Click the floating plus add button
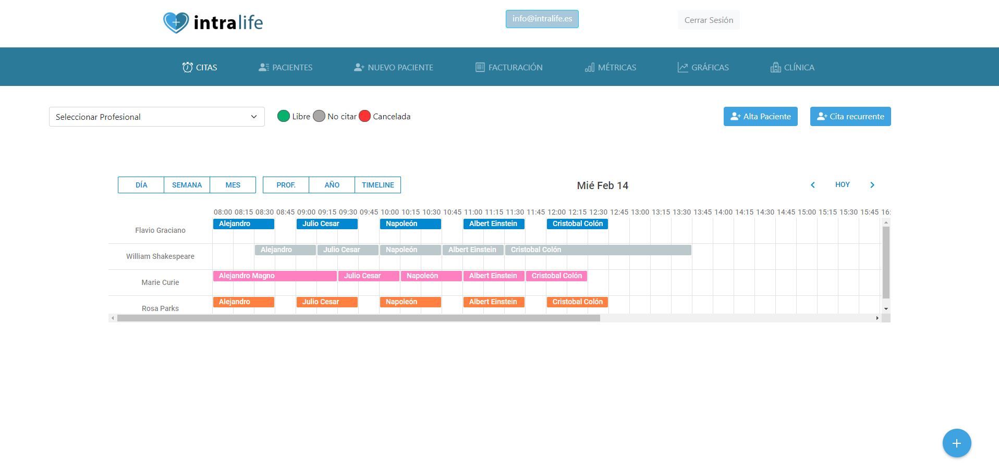 click(x=957, y=443)
